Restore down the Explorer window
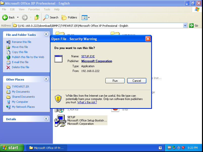 pos(193,3)
